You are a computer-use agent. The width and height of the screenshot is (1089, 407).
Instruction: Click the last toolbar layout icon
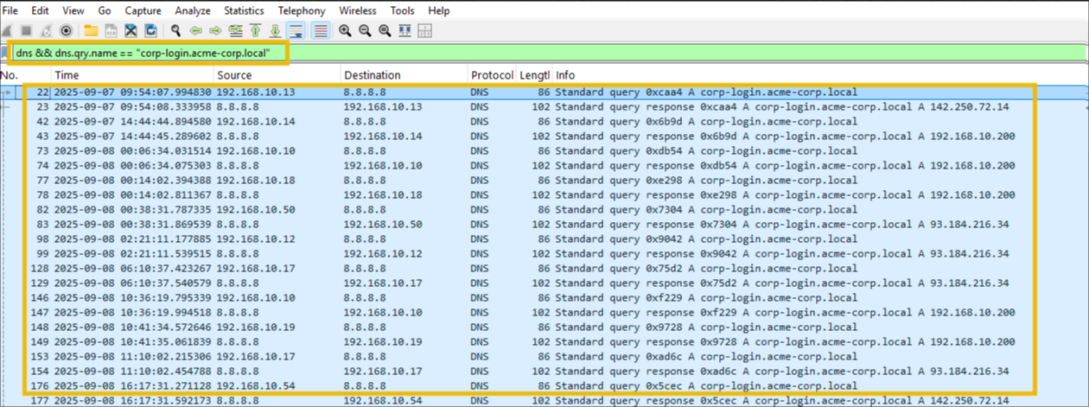point(424,31)
